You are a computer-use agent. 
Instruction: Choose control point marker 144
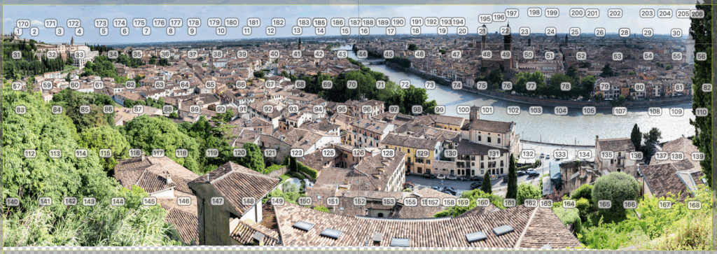118,202
